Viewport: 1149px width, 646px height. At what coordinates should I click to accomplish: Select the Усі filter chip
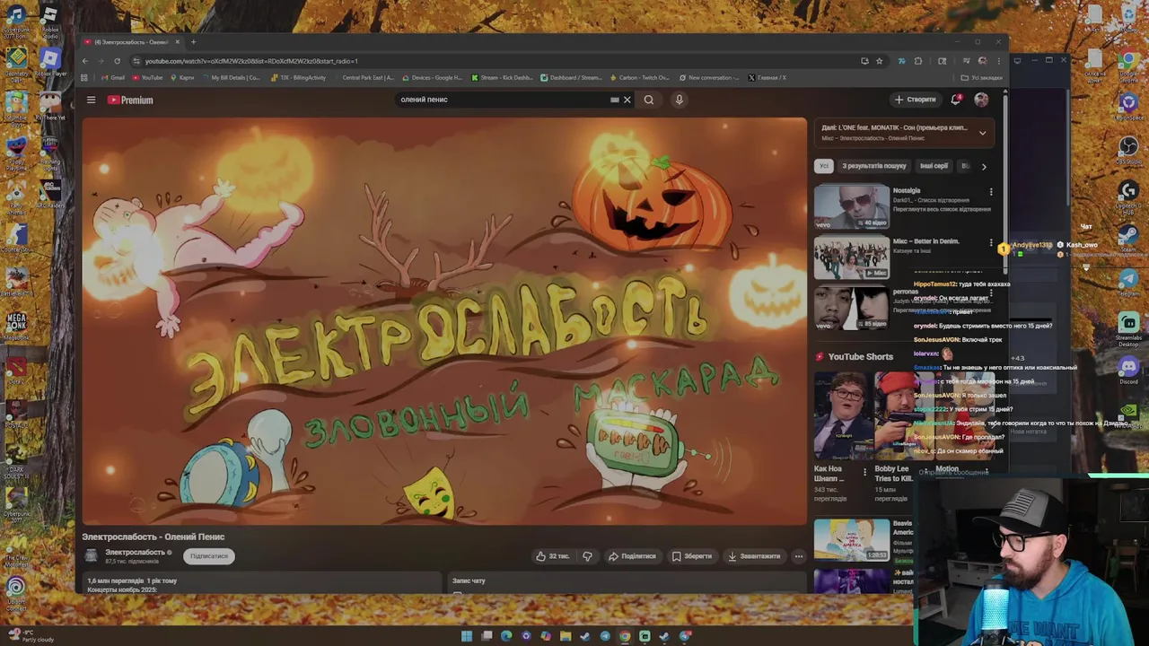[x=823, y=166]
